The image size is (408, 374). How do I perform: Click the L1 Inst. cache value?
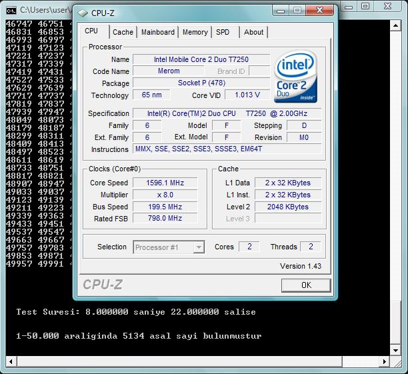(288, 195)
